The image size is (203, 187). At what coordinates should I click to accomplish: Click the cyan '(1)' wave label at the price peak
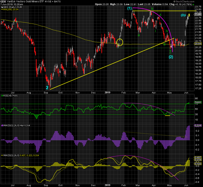pos(129,8)
